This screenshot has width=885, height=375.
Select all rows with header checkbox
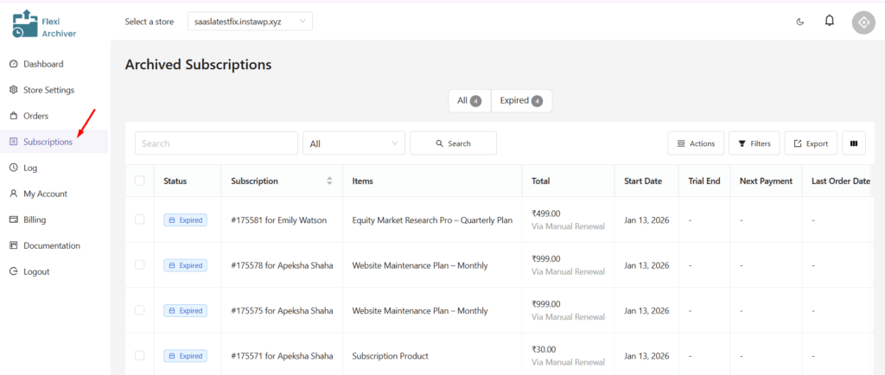tap(140, 181)
